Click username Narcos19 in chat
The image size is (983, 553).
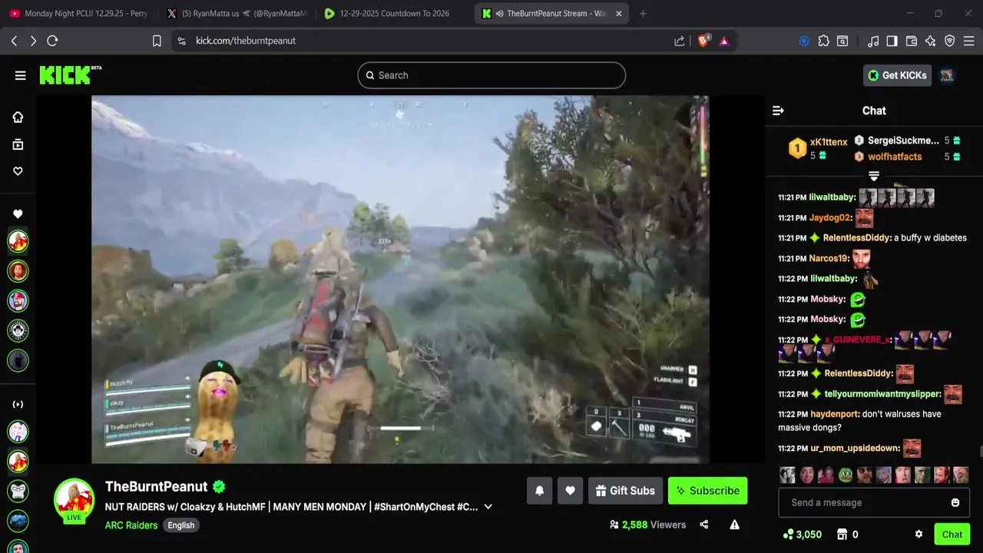(829, 259)
